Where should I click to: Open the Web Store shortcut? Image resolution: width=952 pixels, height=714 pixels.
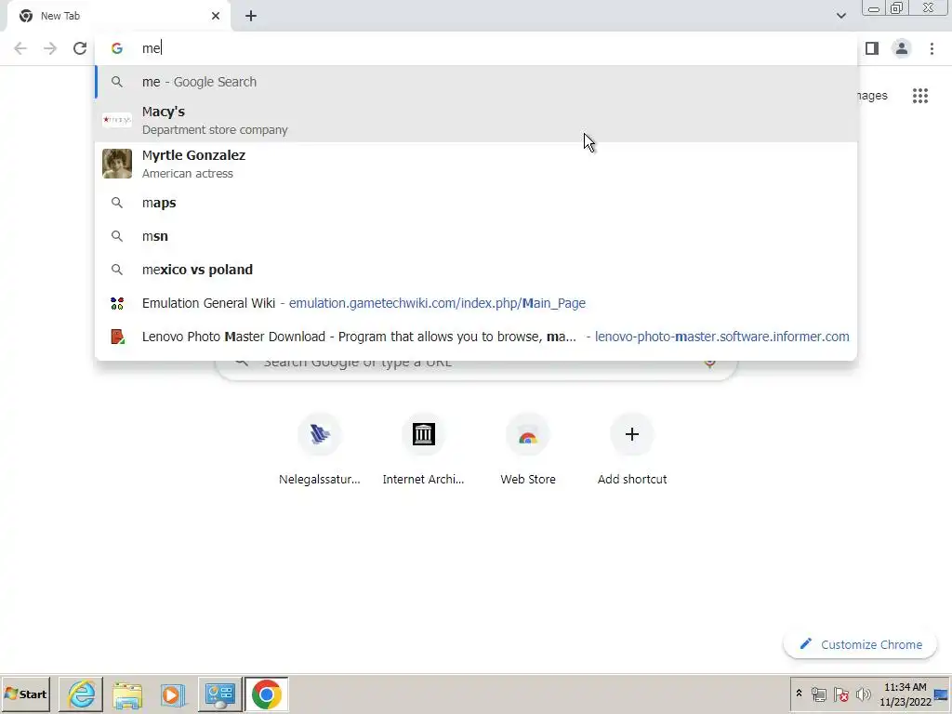(528, 450)
